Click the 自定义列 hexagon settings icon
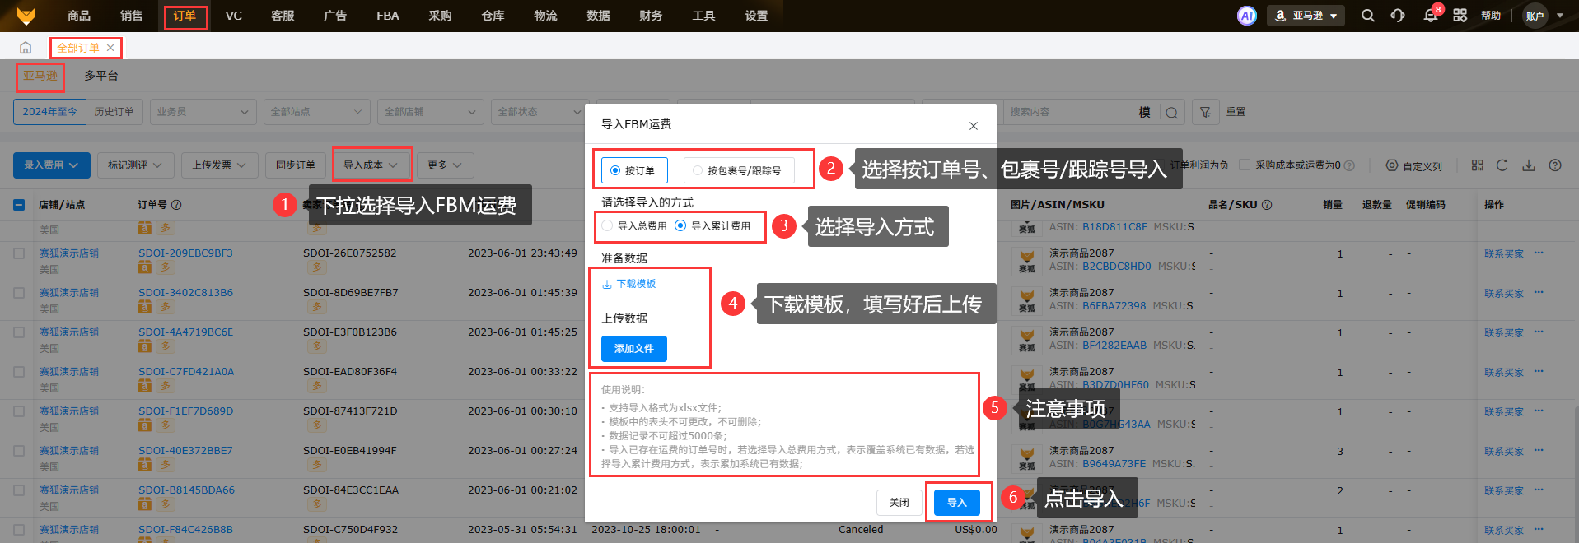 tap(1392, 165)
